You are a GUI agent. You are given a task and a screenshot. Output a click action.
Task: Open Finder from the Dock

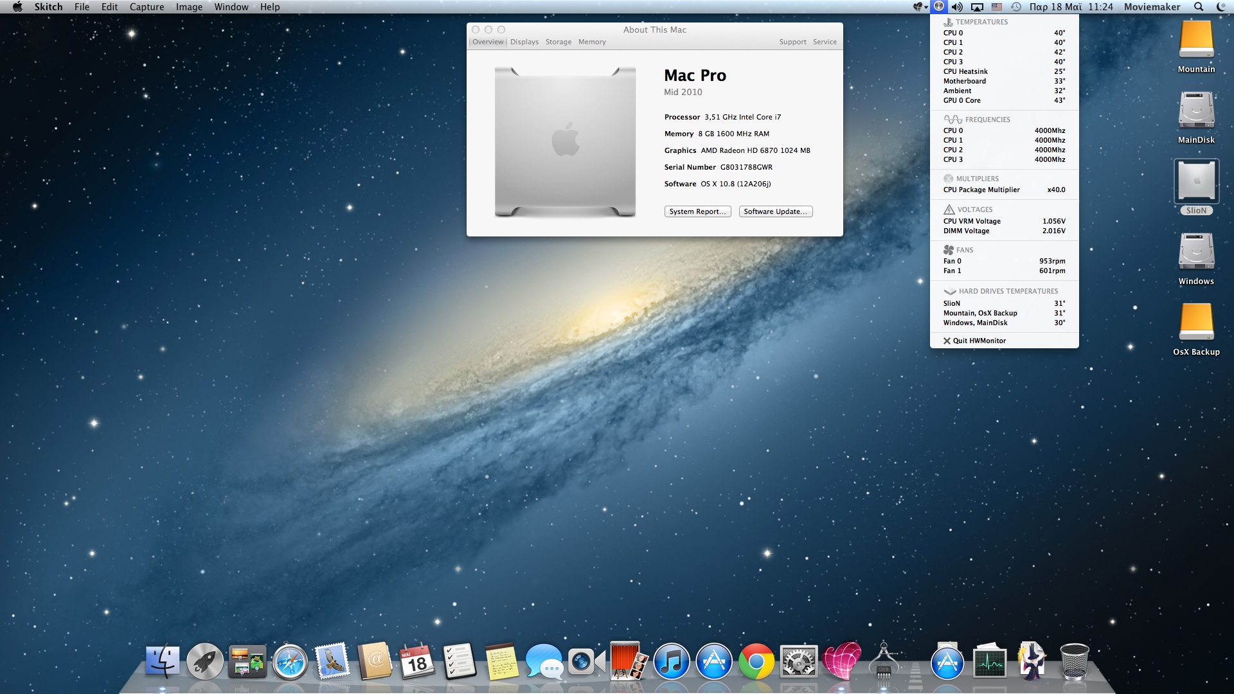[x=163, y=661]
